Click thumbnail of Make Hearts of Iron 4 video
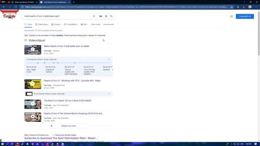 coord(32,49)
